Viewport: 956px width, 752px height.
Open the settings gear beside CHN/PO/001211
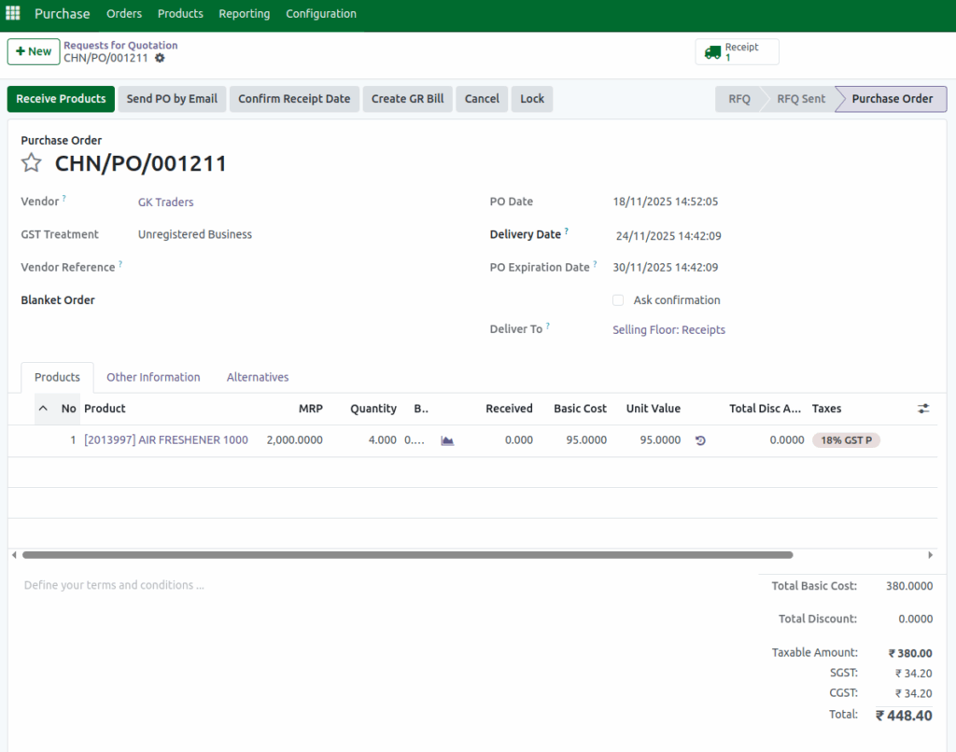point(159,58)
